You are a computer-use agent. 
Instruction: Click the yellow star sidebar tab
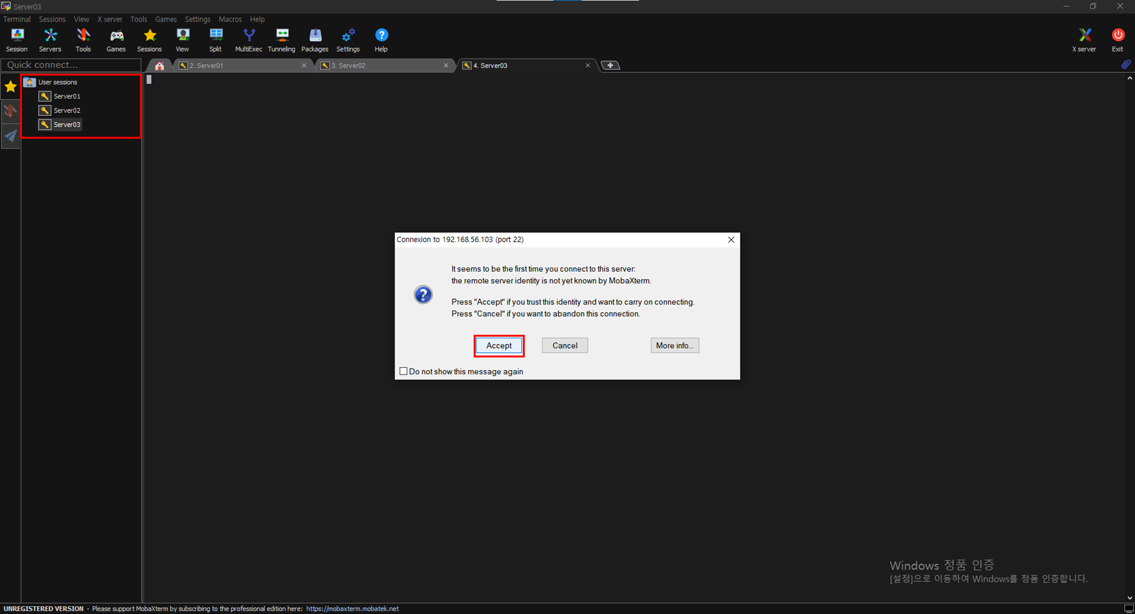pyautogui.click(x=11, y=86)
